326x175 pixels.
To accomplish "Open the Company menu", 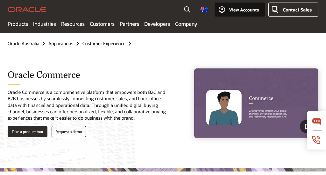I will tap(186, 24).
